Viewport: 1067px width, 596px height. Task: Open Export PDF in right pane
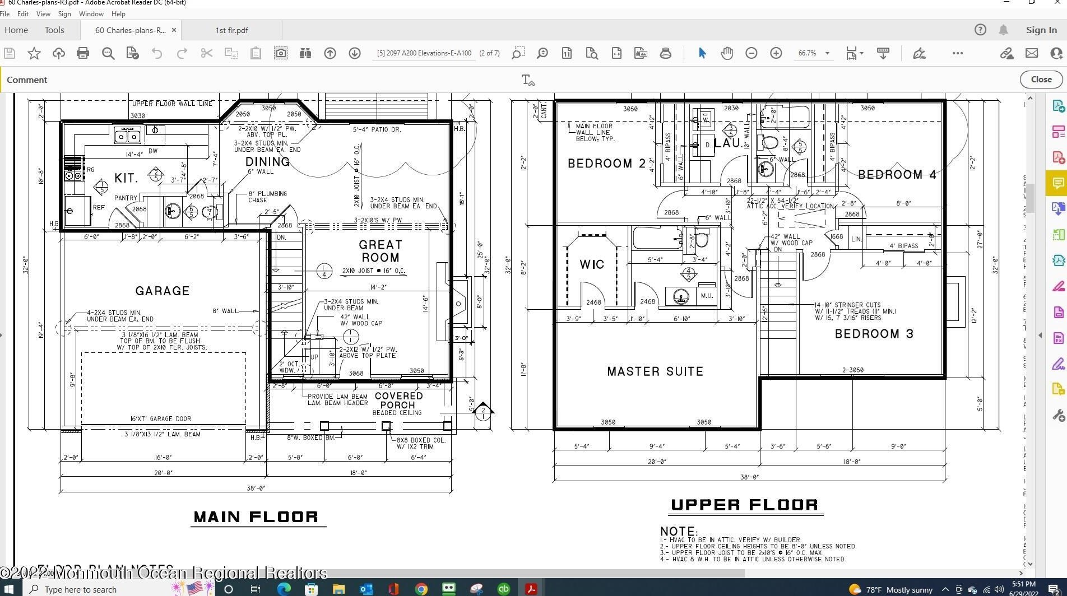[1058, 106]
